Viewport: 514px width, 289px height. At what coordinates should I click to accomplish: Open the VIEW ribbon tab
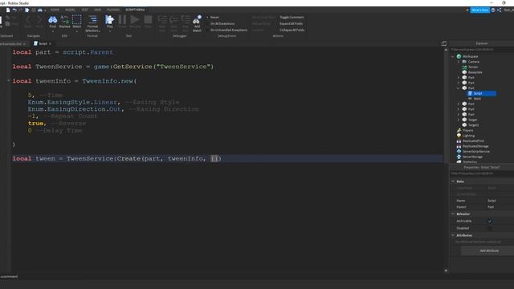pos(98,10)
